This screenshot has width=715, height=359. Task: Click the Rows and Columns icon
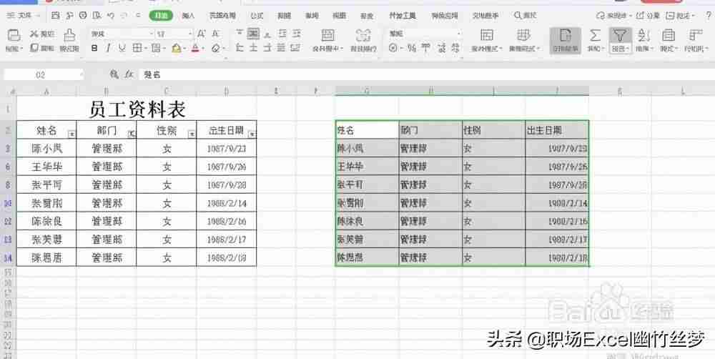pyautogui.click(x=696, y=35)
